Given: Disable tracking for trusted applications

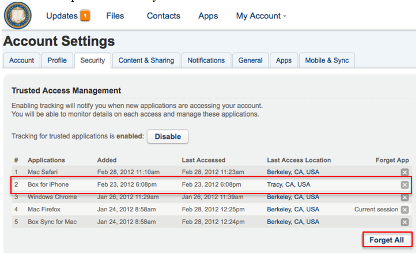Looking at the screenshot, I should tap(168, 137).
